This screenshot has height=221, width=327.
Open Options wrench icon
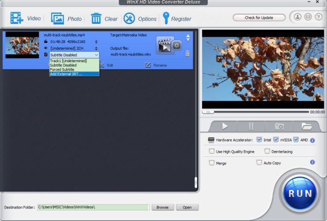[x=129, y=18]
